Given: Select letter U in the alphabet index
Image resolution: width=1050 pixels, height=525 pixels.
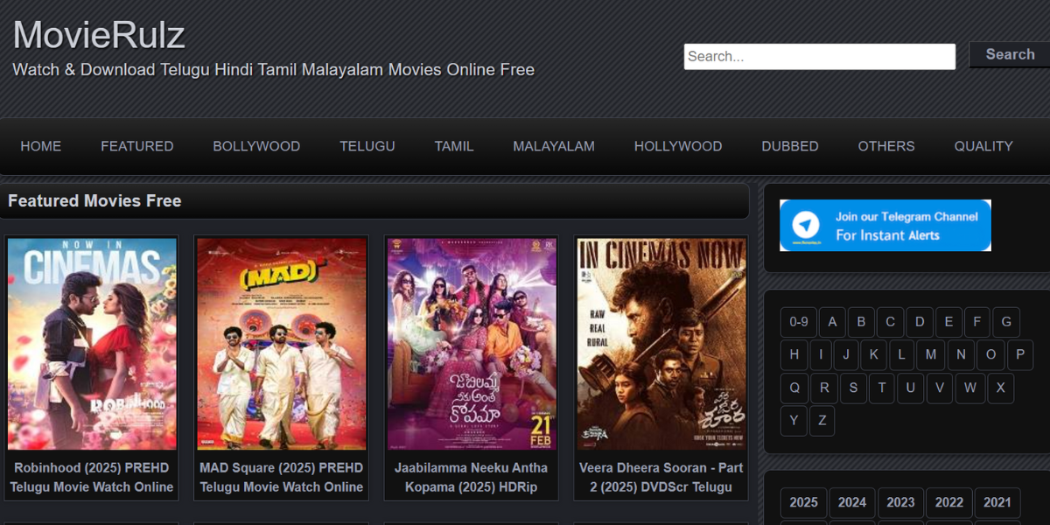Looking at the screenshot, I should pyautogui.click(x=910, y=388).
